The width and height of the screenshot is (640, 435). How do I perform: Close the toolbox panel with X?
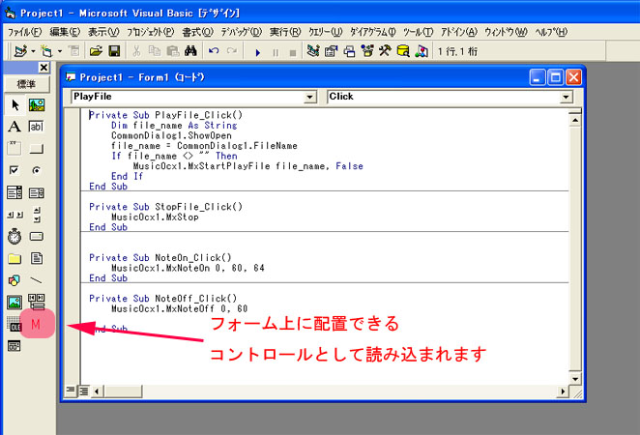44,68
